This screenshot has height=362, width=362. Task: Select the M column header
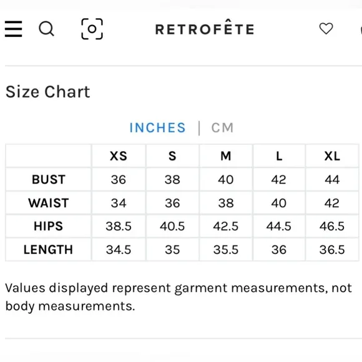[226, 156]
